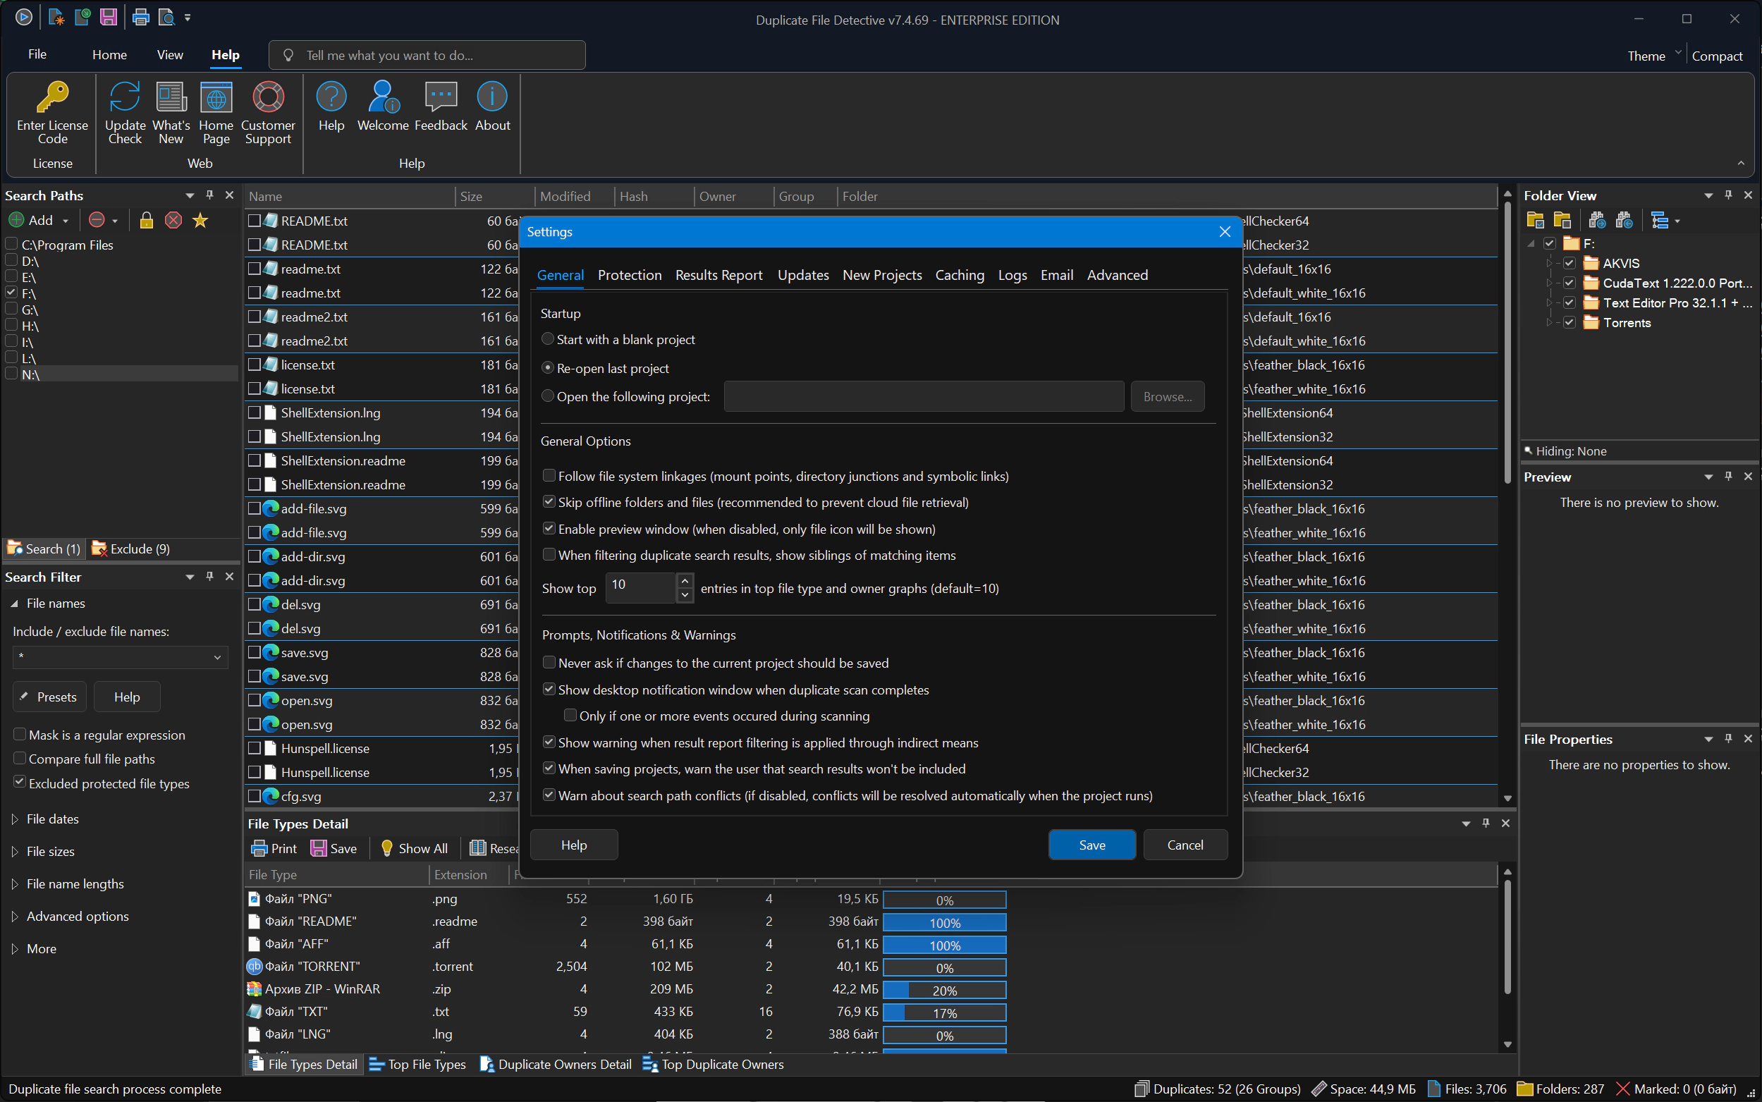1762x1102 pixels.
Task: Click the padlock icon in Search Paths toolbar
Action: click(x=147, y=220)
